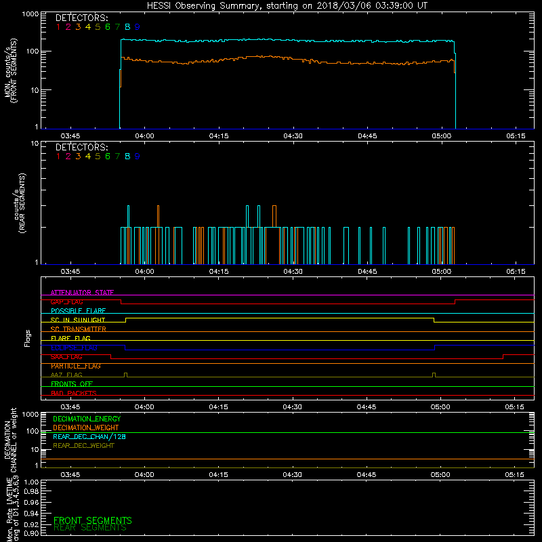
Task: Click the REAR_DEC_WEIGHT legend label
Action: click(83, 446)
